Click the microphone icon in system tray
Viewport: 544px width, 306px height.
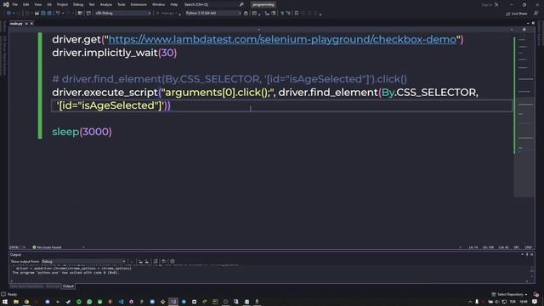[x=477, y=302]
